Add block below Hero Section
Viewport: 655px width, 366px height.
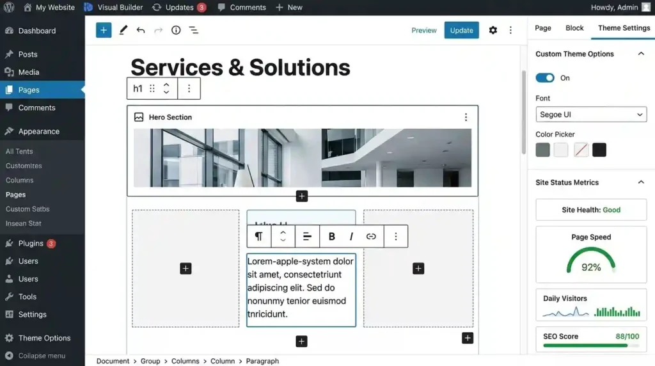(x=302, y=196)
